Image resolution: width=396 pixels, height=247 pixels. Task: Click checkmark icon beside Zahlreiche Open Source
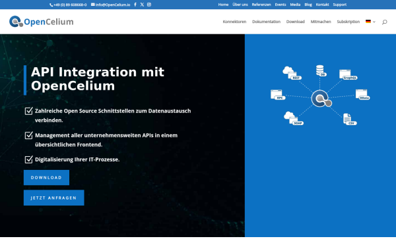[x=29, y=111]
